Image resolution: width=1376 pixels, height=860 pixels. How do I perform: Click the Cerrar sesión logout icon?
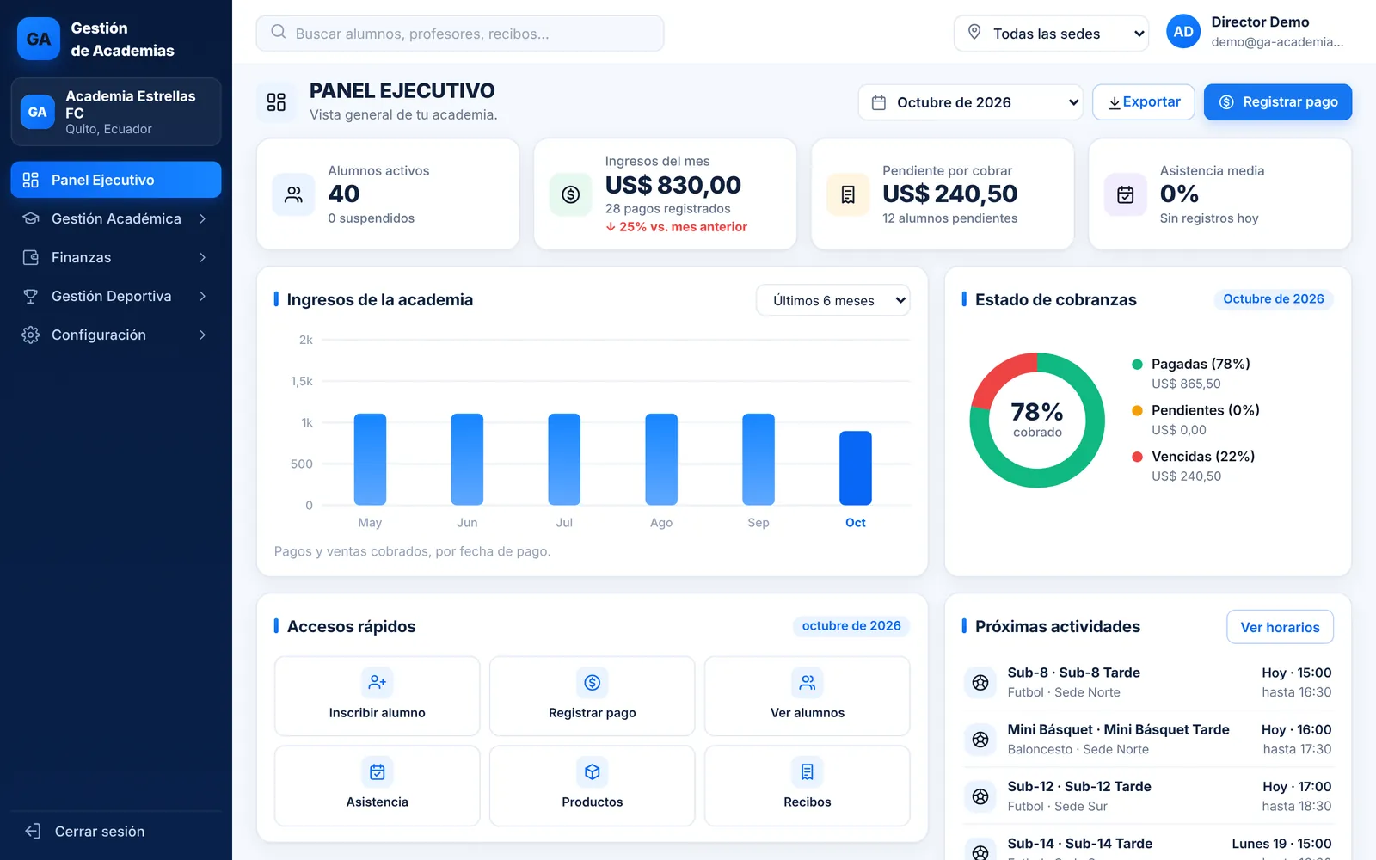tap(33, 831)
